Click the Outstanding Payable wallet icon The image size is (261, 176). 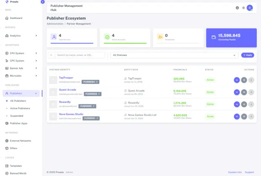tap(213, 37)
